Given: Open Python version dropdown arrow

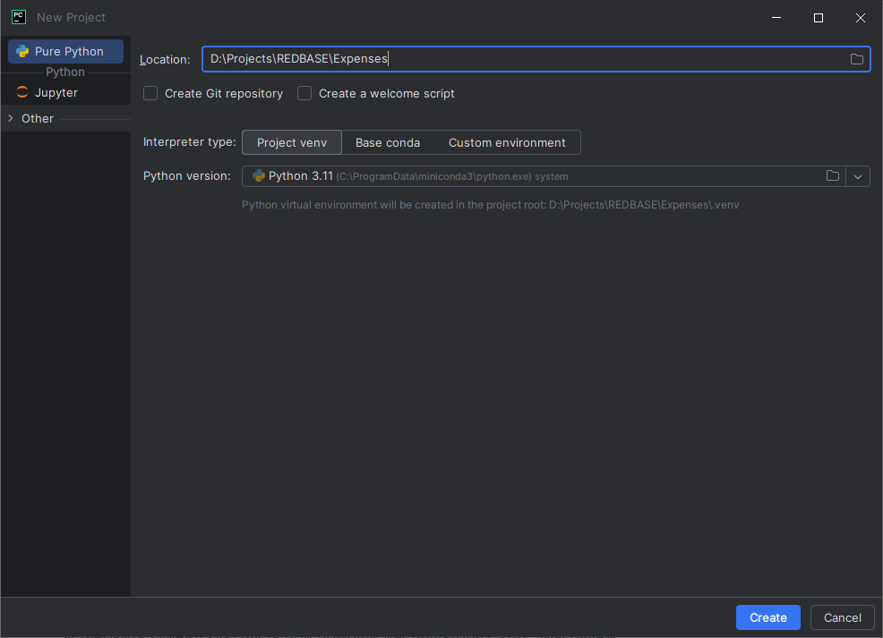Looking at the screenshot, I should pos(858,176).
